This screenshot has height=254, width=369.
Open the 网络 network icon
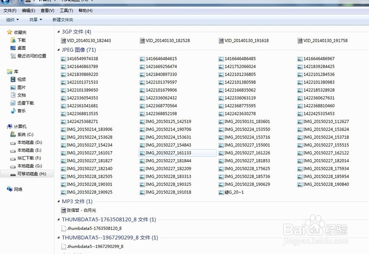click(9, 189)
